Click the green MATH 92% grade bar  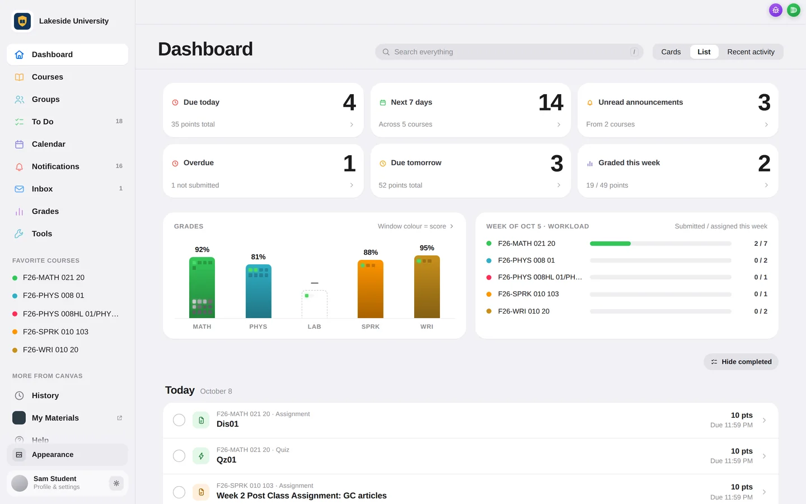click(x=202, y=288)
